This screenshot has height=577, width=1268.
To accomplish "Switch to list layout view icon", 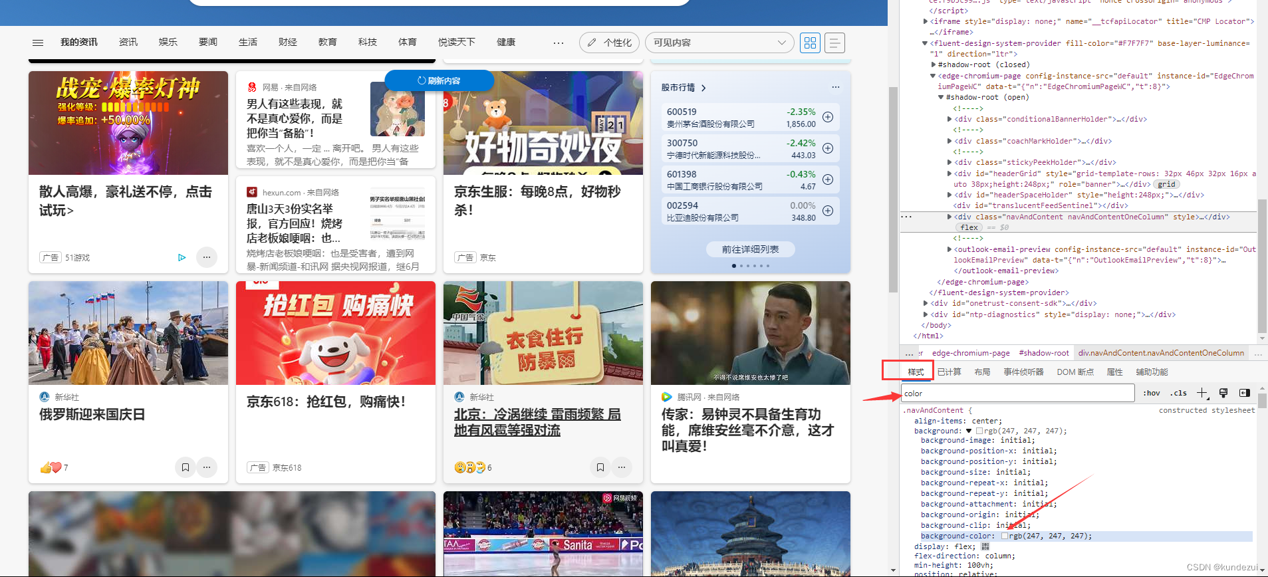I will [834, 43].
